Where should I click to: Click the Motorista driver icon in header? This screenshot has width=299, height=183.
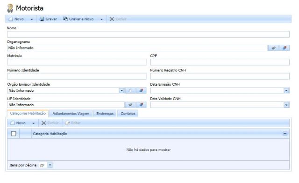tap(10, 8)
